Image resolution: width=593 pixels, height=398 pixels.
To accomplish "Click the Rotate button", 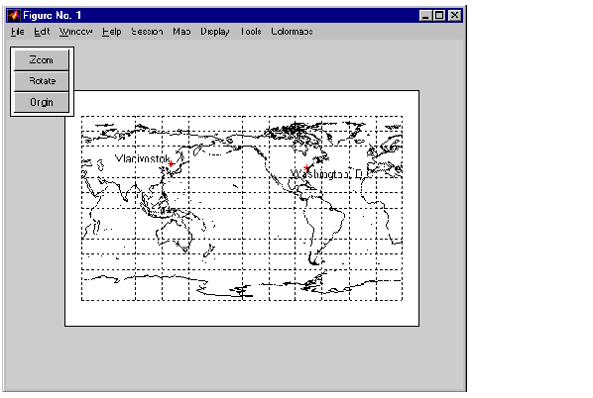I will (x=42, y=81).
